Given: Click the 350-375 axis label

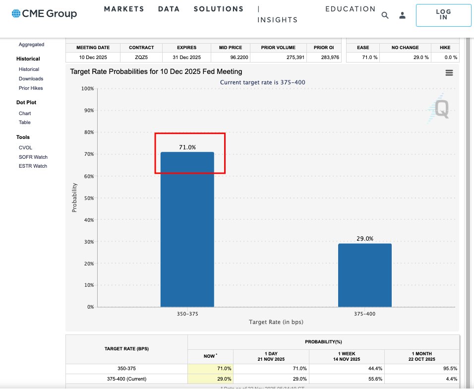Looking at the screenshot, I should pyautogui.click(x=187, y=314).
